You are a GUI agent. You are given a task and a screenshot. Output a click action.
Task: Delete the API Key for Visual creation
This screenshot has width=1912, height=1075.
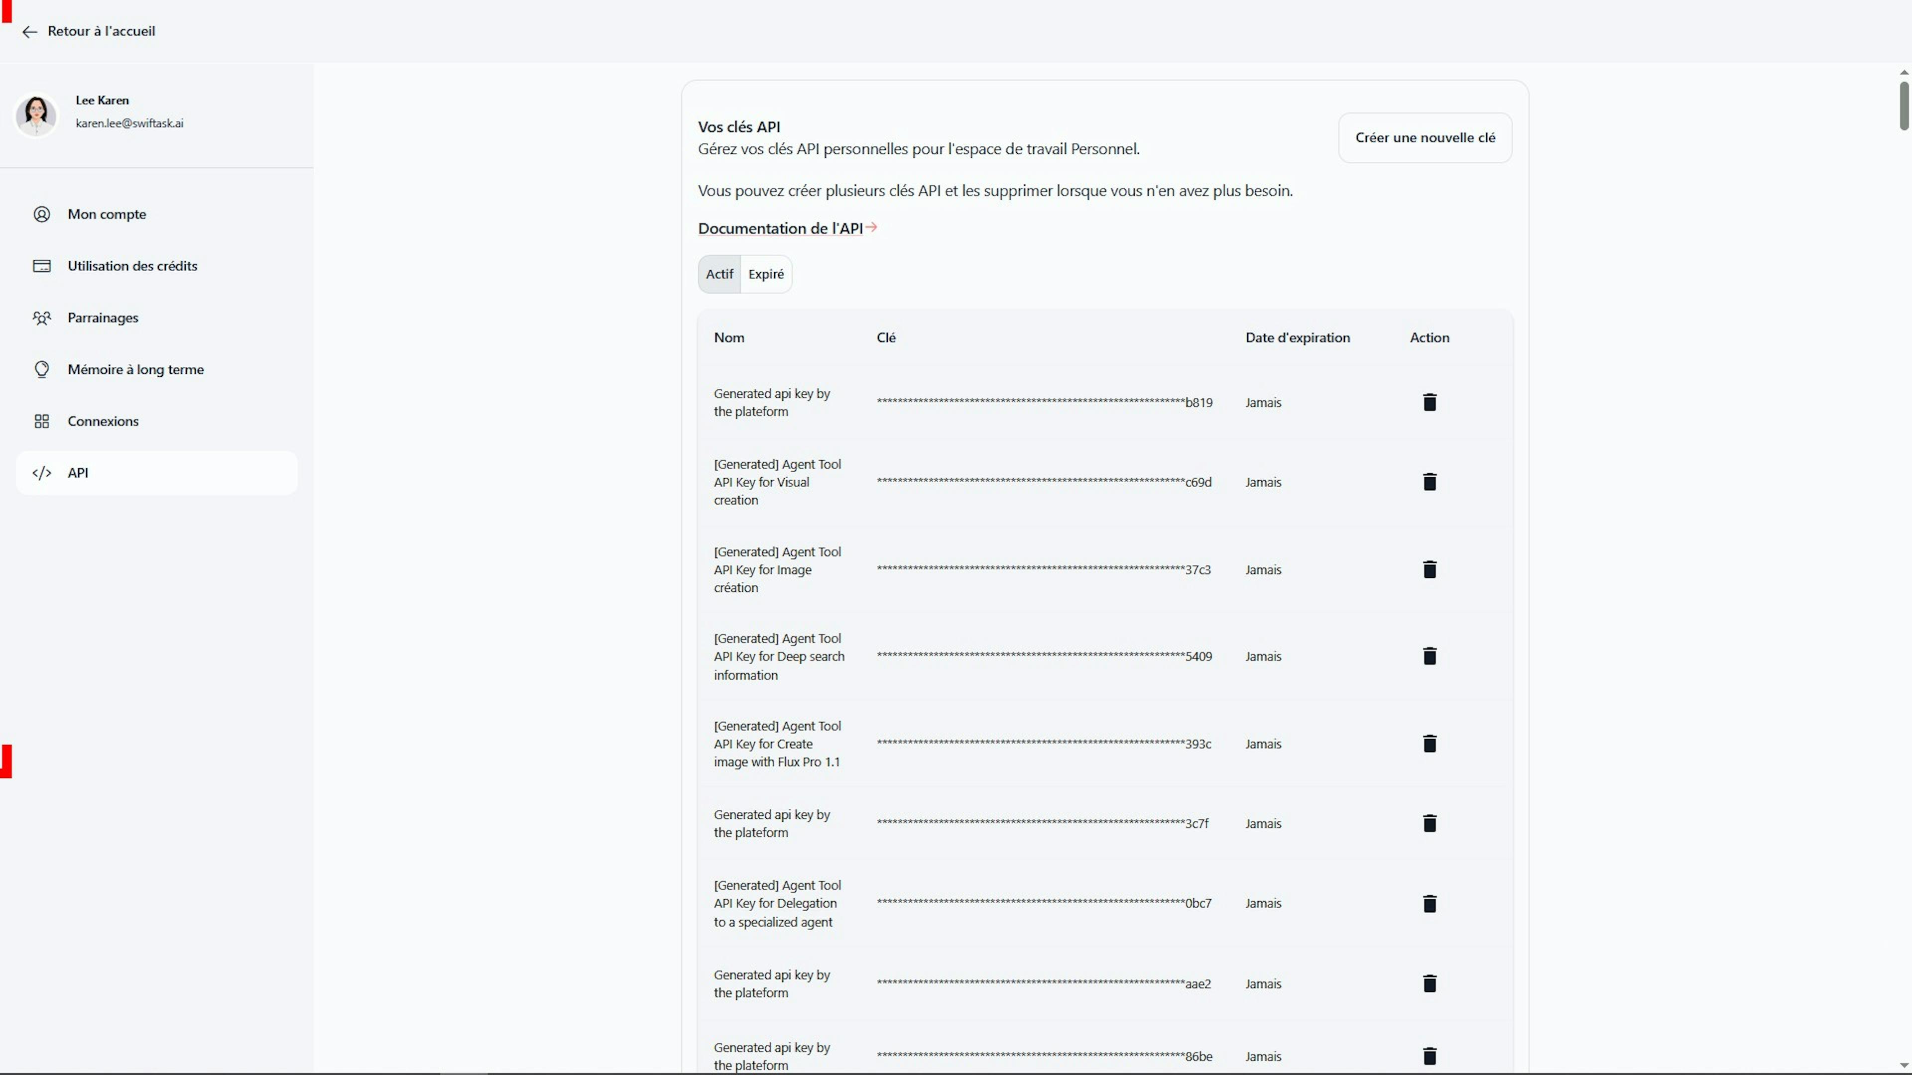coord(1431,481)
